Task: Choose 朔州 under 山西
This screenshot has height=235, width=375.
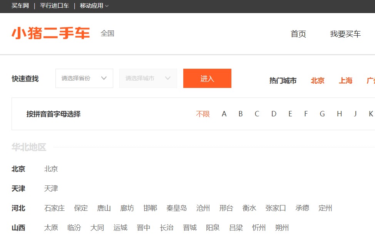Action: click(282, 228)
